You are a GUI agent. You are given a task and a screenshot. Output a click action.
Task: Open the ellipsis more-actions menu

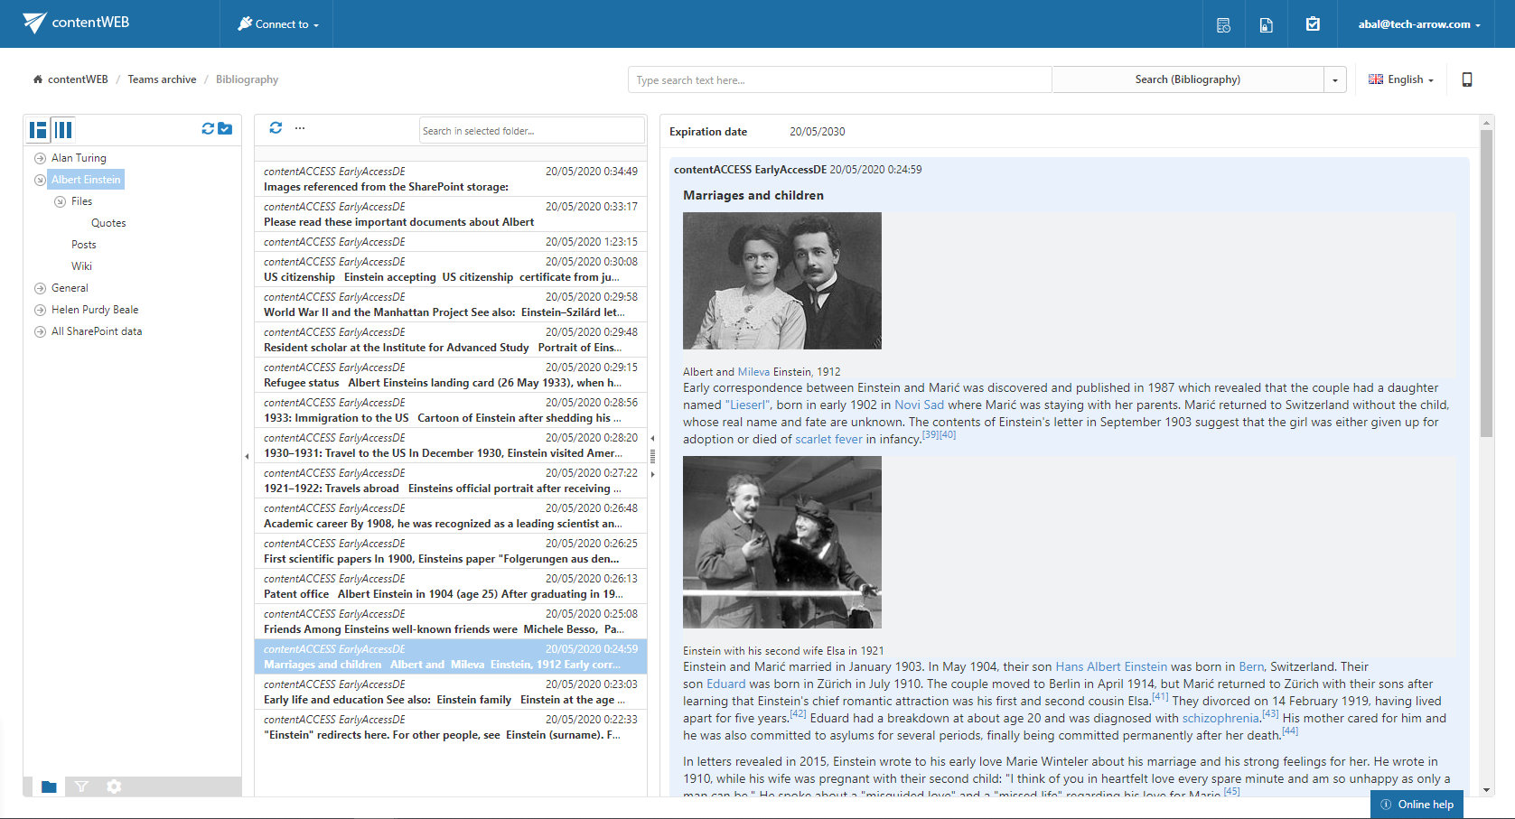click(x=300, y=128)
